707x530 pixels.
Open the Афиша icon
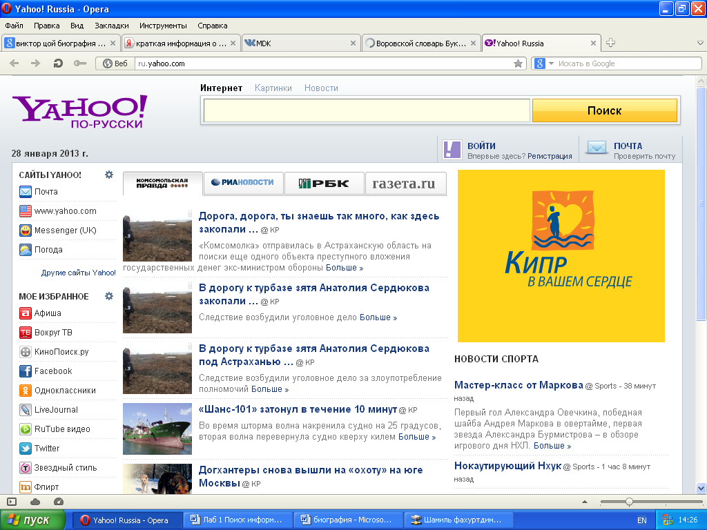pyautogui.click(x=26, y=313)
